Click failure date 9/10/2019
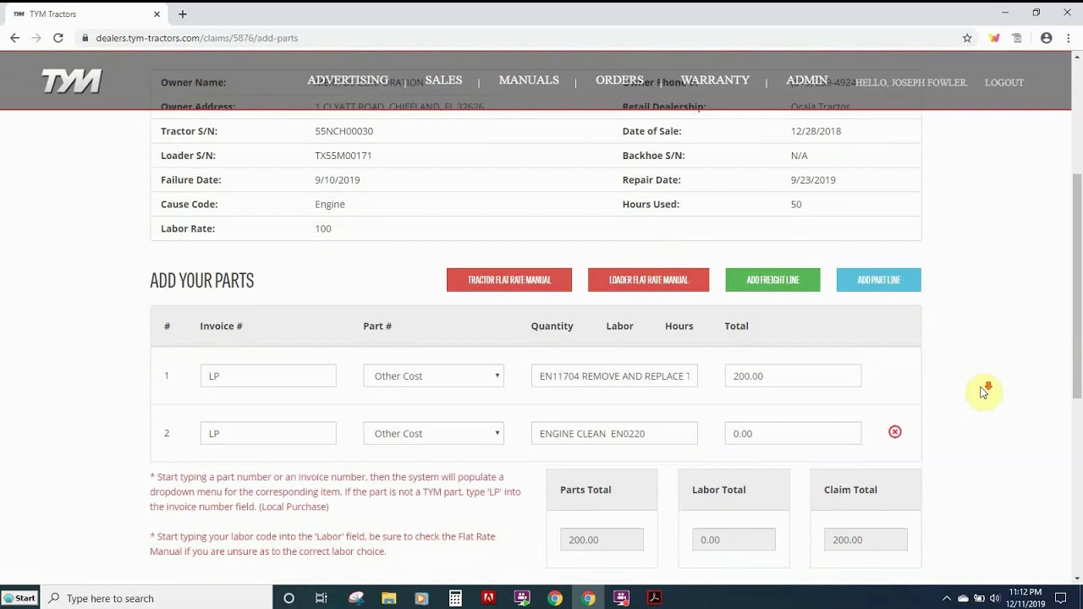The image size is (1083, 609). (338, 180)
